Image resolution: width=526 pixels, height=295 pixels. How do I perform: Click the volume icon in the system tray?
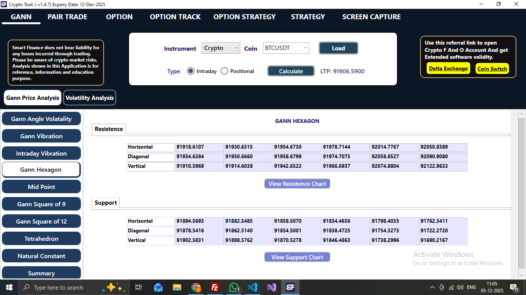coord(460,287)
